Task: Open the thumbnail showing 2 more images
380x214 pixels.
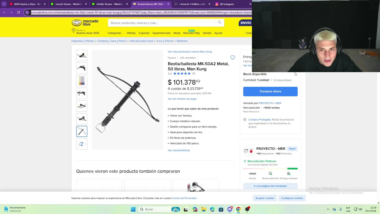Action: (x=82, y=144)
